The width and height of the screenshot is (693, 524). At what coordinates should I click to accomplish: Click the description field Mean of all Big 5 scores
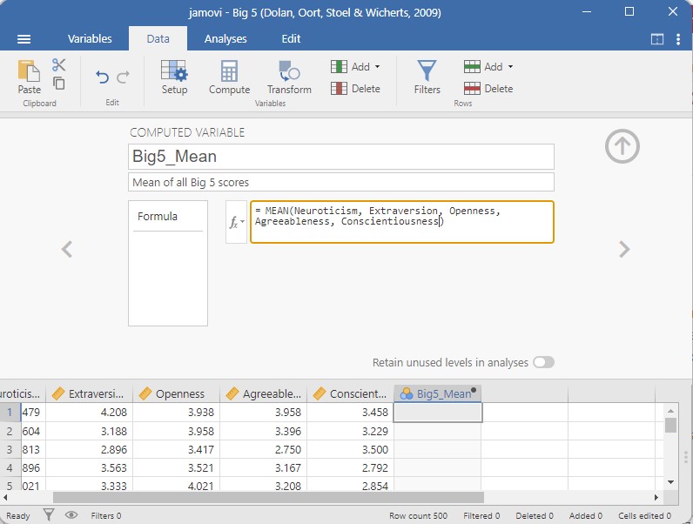pyautogui.click(x=340, y=182)
